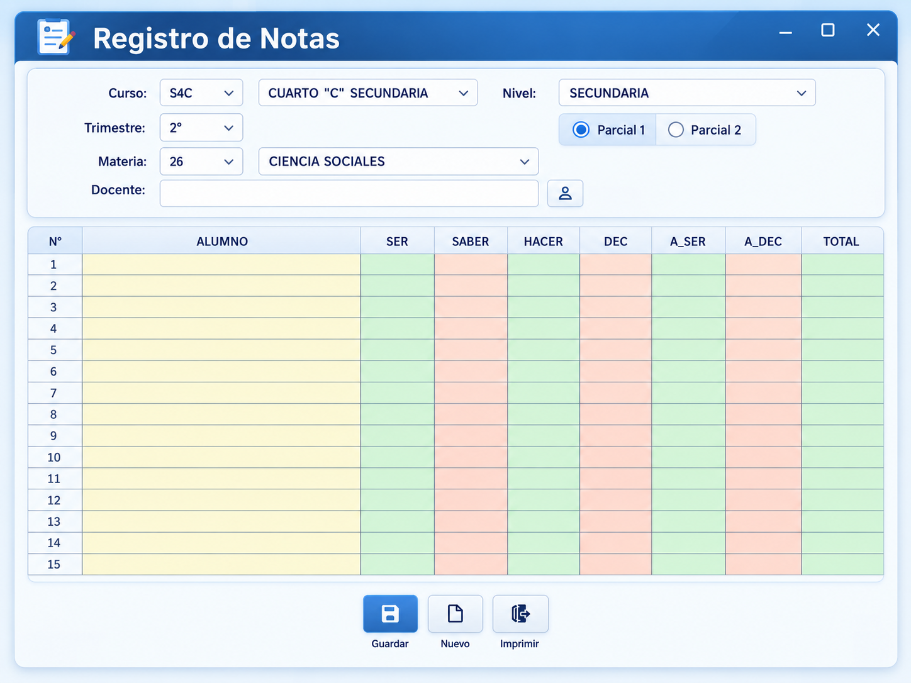
Task: Click the DEC cell in row 10
Action: coord(615,457)
